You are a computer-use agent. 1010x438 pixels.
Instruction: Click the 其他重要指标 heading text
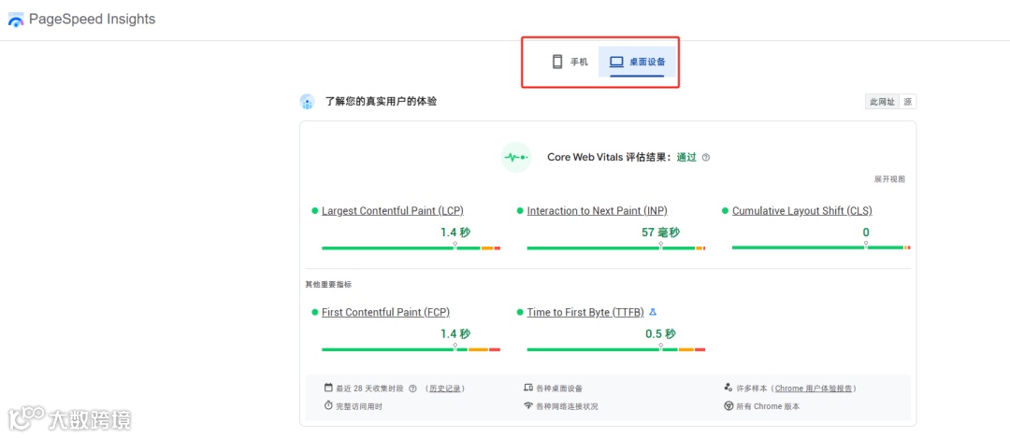[x=328, y=284]
